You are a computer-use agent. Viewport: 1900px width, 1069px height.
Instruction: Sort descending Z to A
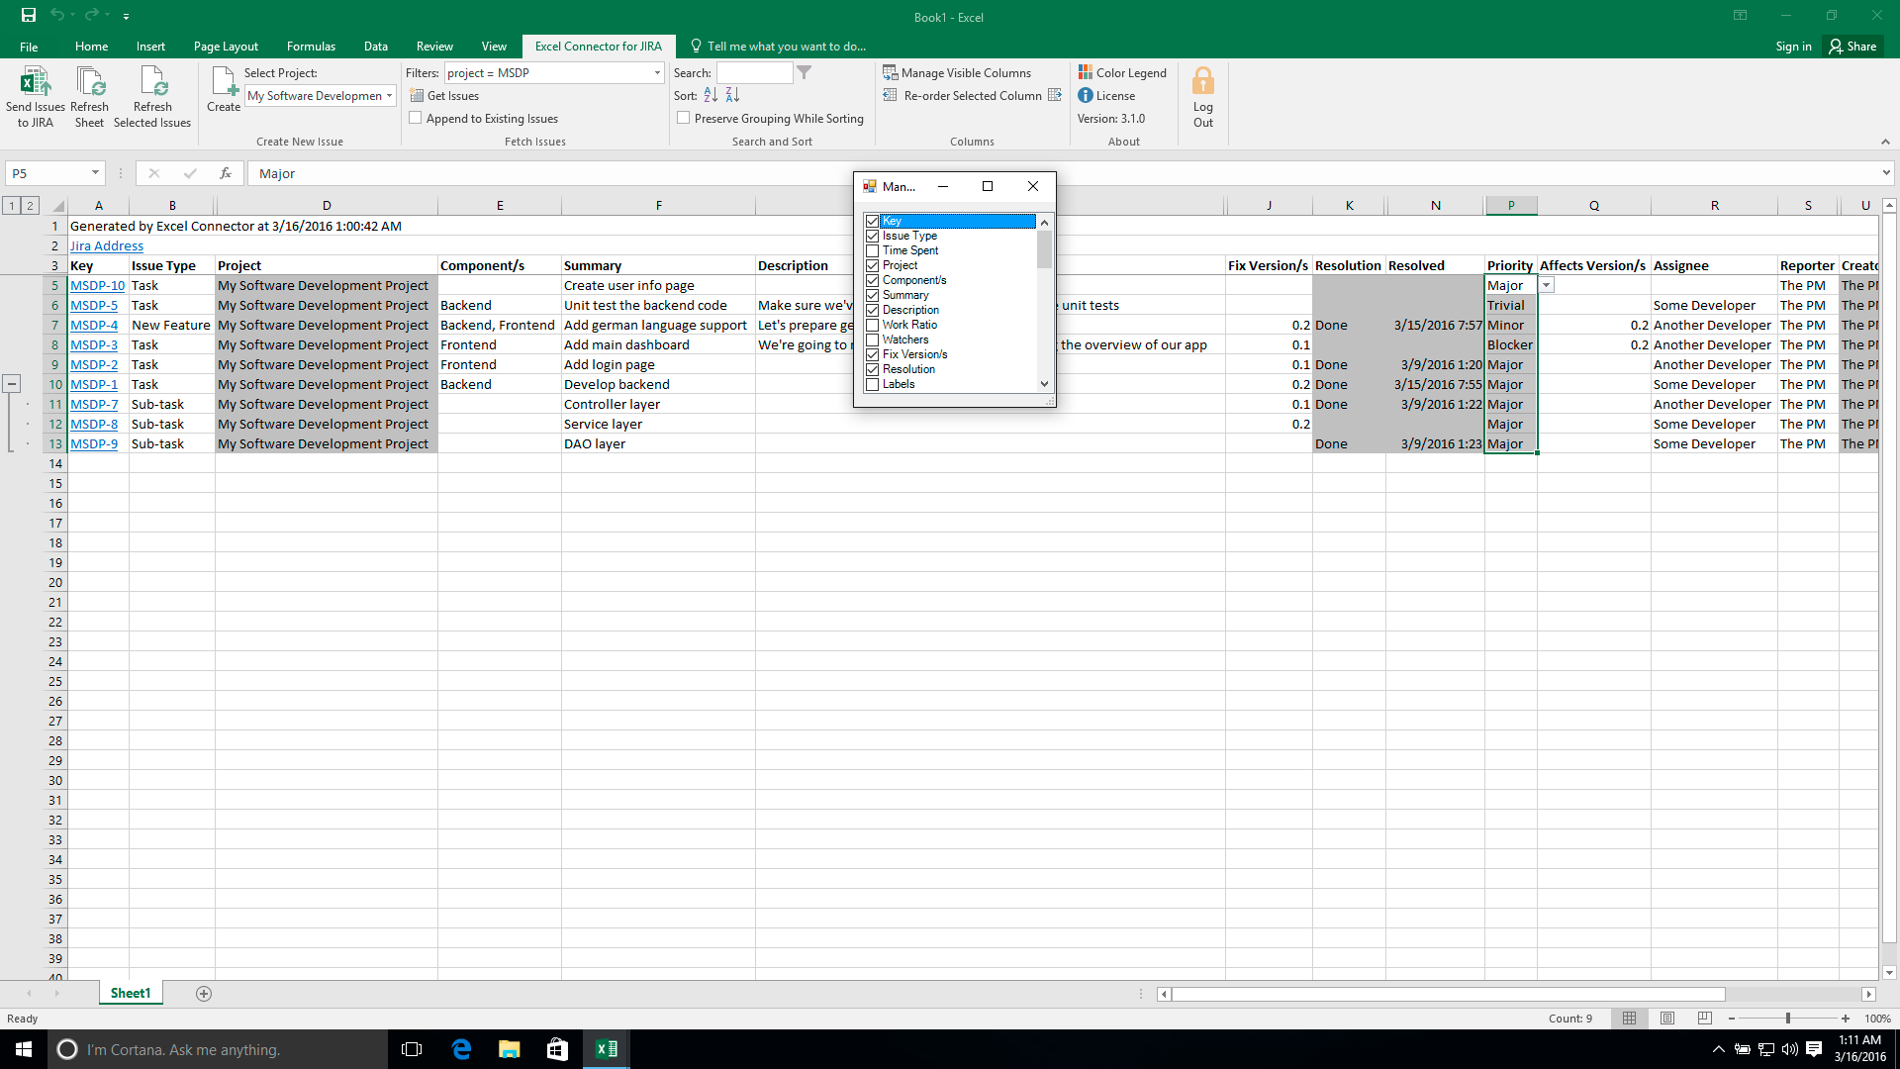click(732, 95)
